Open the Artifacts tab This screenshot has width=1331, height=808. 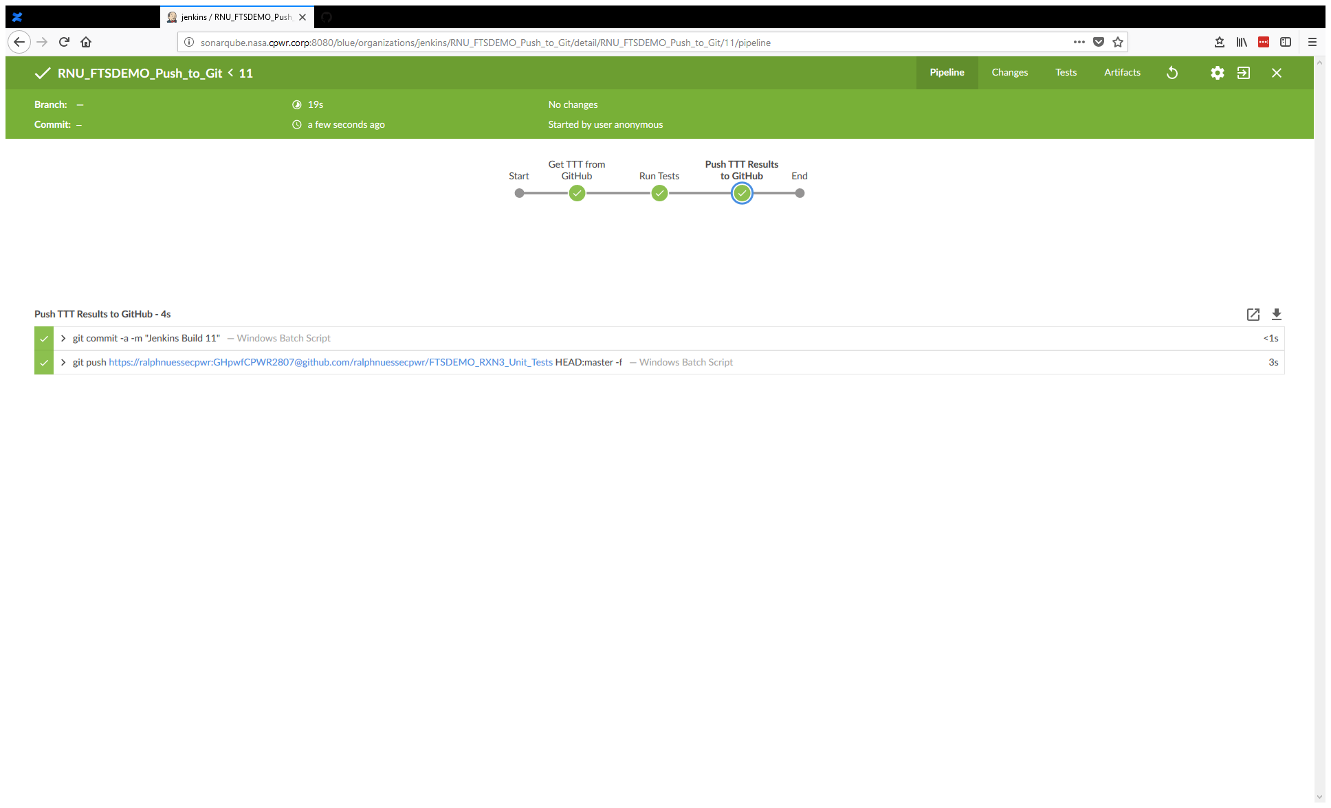tap(1122, 72)
